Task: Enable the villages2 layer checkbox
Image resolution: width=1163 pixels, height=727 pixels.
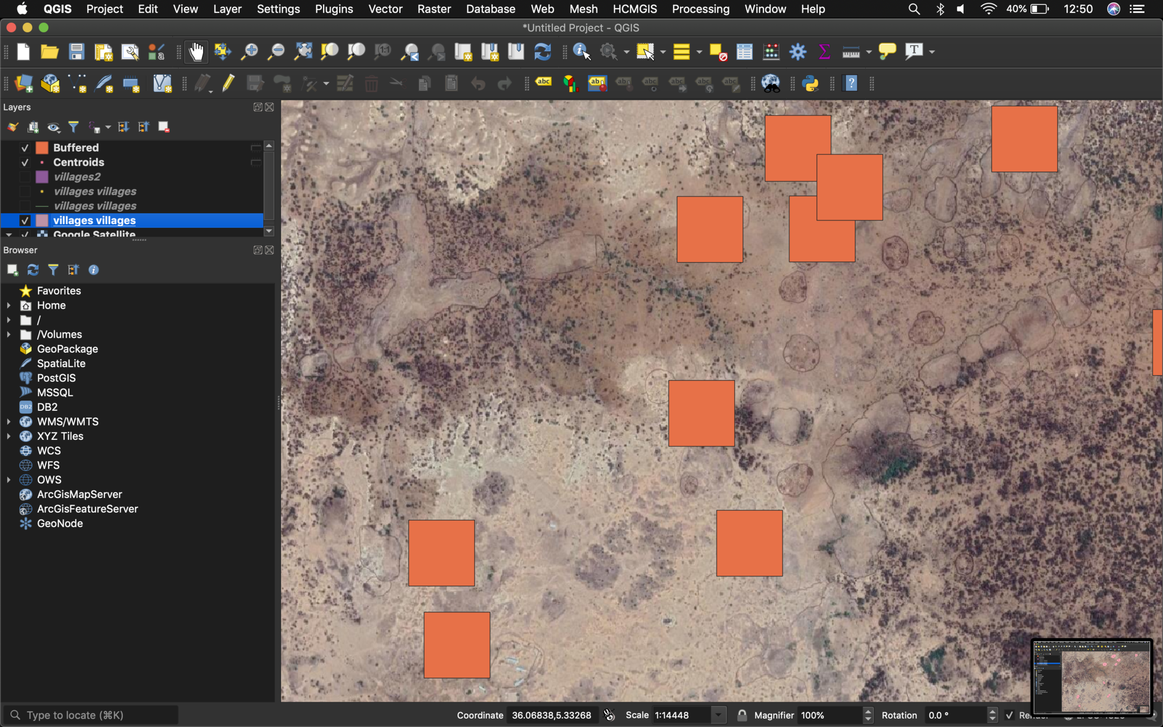Action: [x=25, y=177]
